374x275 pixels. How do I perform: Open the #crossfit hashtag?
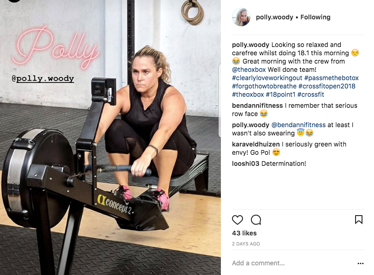(x=310, y=94)
